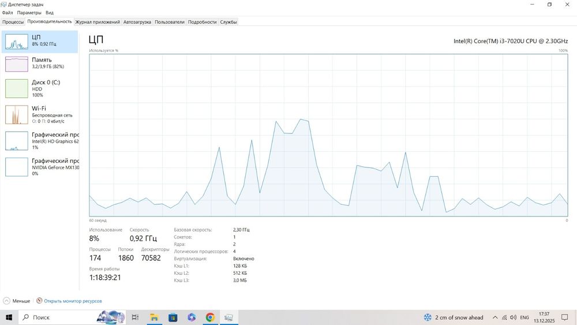Click the Виртуализация: Включено value
The width and height of the screenshot is (577, 325).
click(243, 259)
